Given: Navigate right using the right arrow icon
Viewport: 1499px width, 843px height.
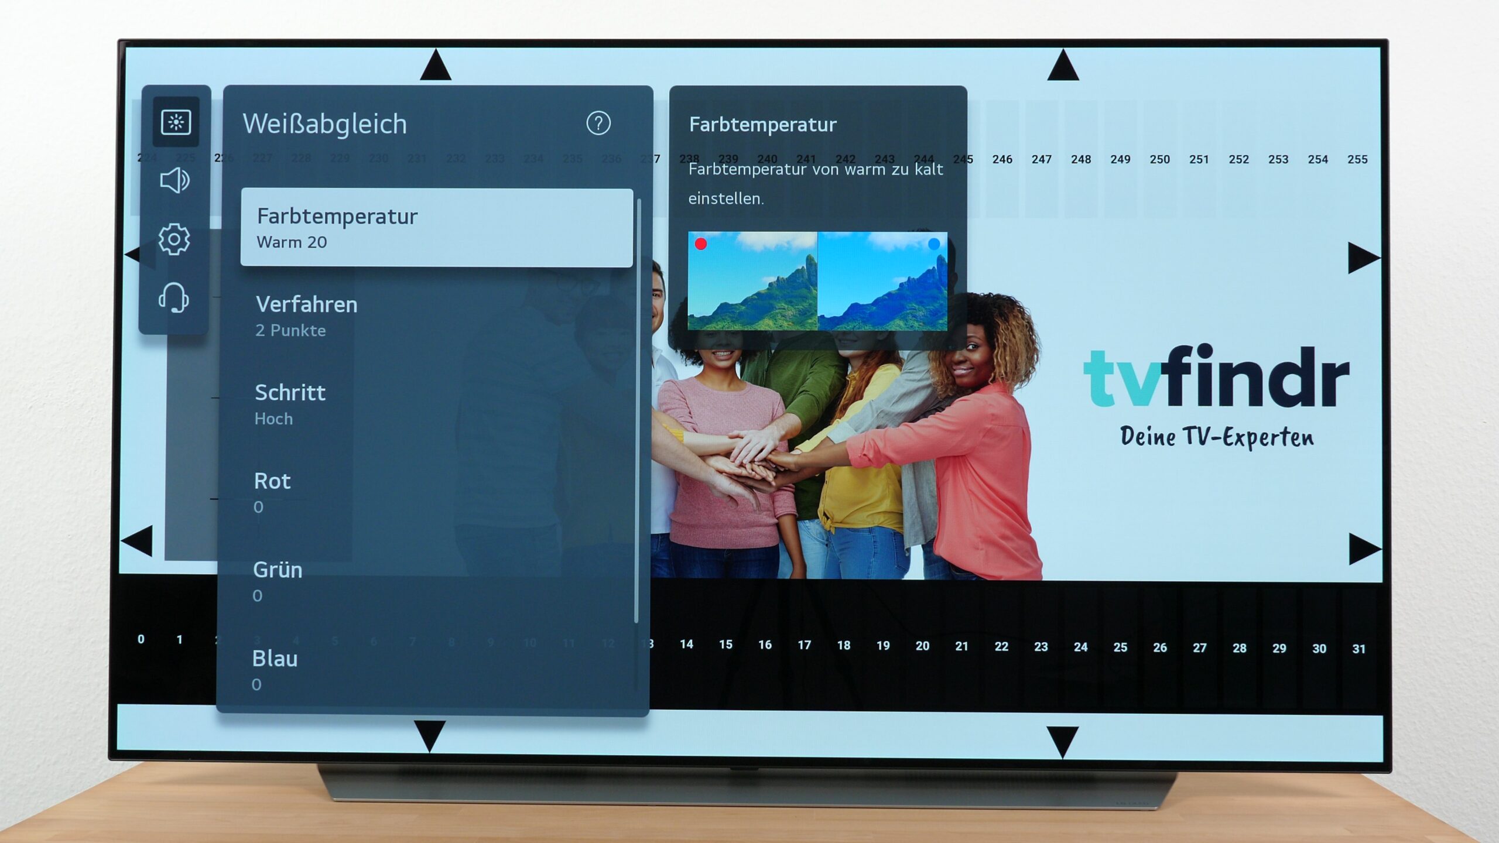Looking at the screenshot, I should click(1364, 254).
